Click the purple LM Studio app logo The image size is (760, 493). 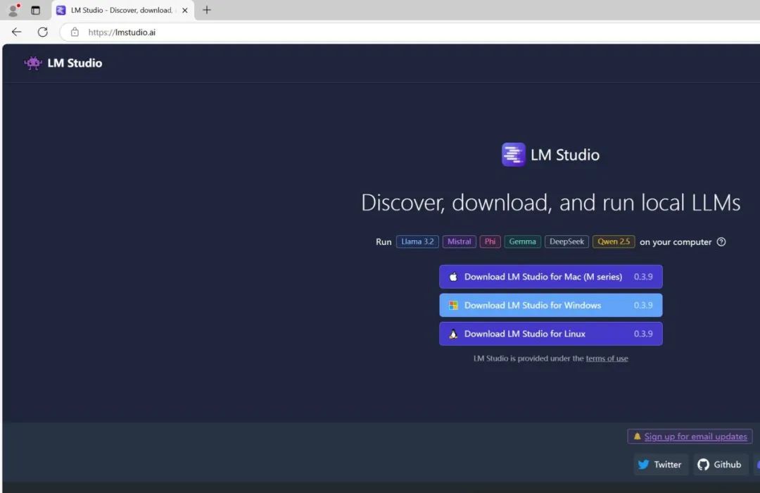point(513,154)
